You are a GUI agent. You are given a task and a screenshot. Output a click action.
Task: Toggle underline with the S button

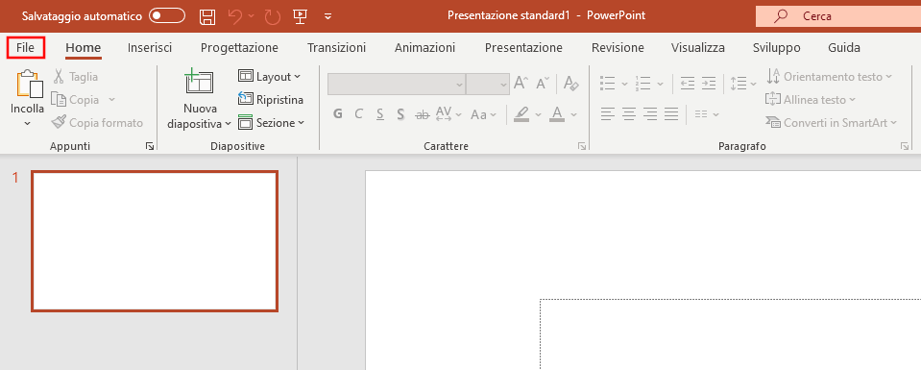tap(380, 114)
